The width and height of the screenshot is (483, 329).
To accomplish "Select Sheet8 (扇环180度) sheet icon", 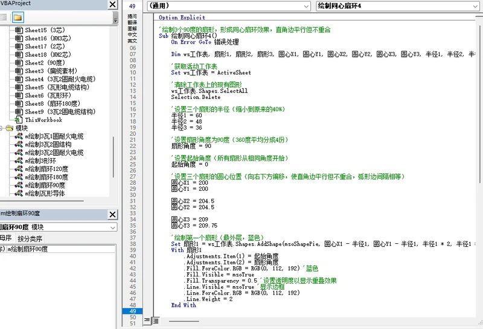I will click(19, 103).
